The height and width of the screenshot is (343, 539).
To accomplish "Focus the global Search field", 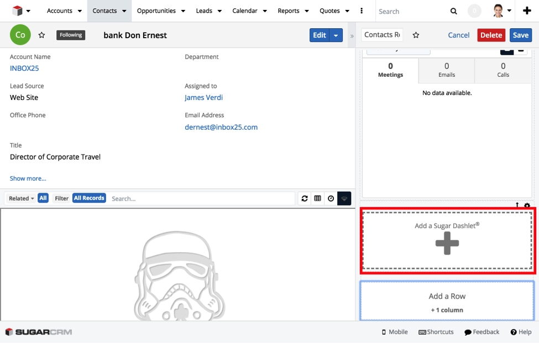I will (x=412, y=12).
